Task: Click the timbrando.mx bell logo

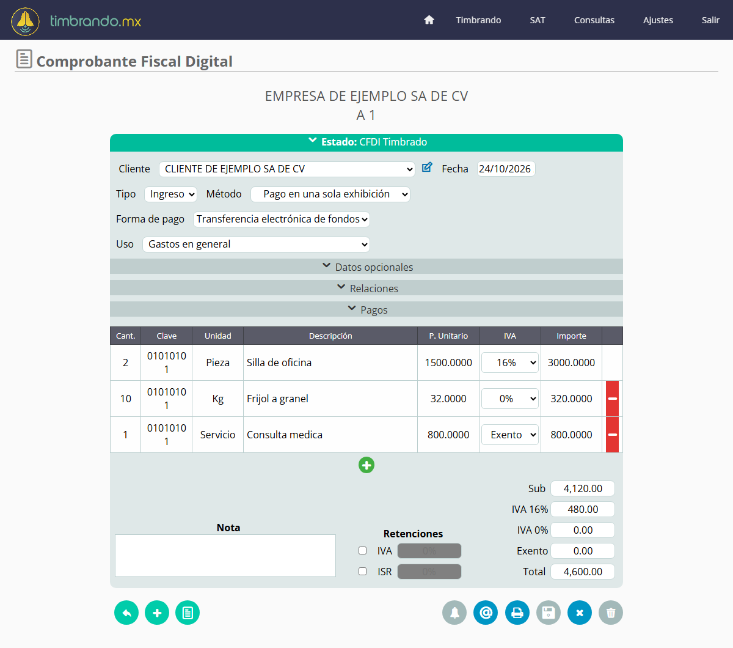Action: (x=25, y=21)
